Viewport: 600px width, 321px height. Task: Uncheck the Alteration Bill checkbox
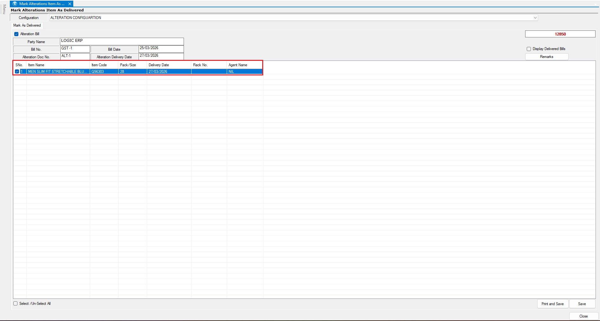click(x=16, y=34)
